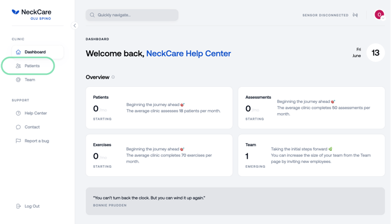This screenshot has height=224, width=392.
Task: Click the search magnifier icon
Action: pyautogui.click(x=92, y=15)
